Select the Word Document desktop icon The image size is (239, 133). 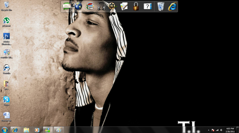[x=6, y=117]
